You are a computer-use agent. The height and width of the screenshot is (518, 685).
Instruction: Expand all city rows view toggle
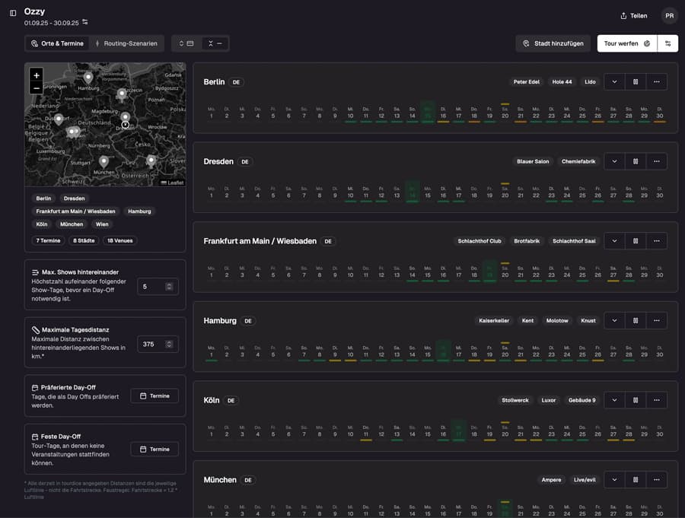186,43
